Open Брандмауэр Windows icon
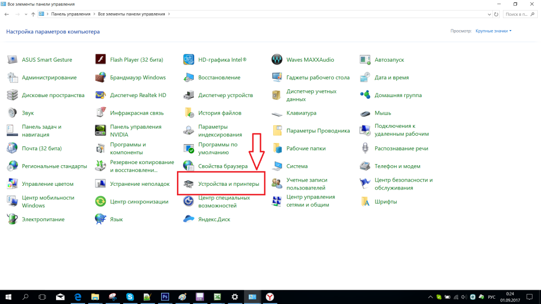The image size is (541, 304). point(100,78)
